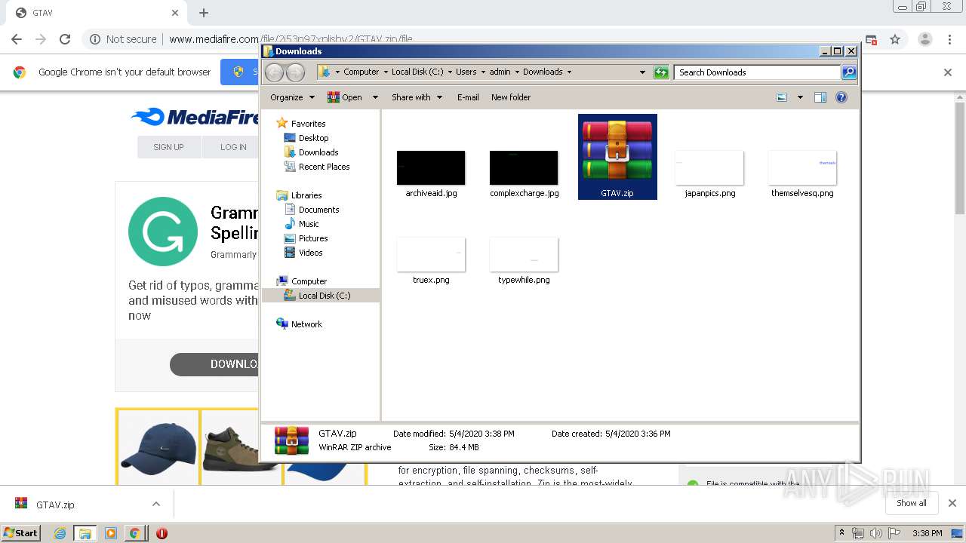Click Explorer forward navigation button
The width and height of the screenshot is (966, 543).
[295, 72]
